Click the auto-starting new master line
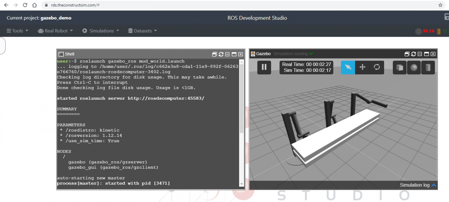 tap(91, 178)
